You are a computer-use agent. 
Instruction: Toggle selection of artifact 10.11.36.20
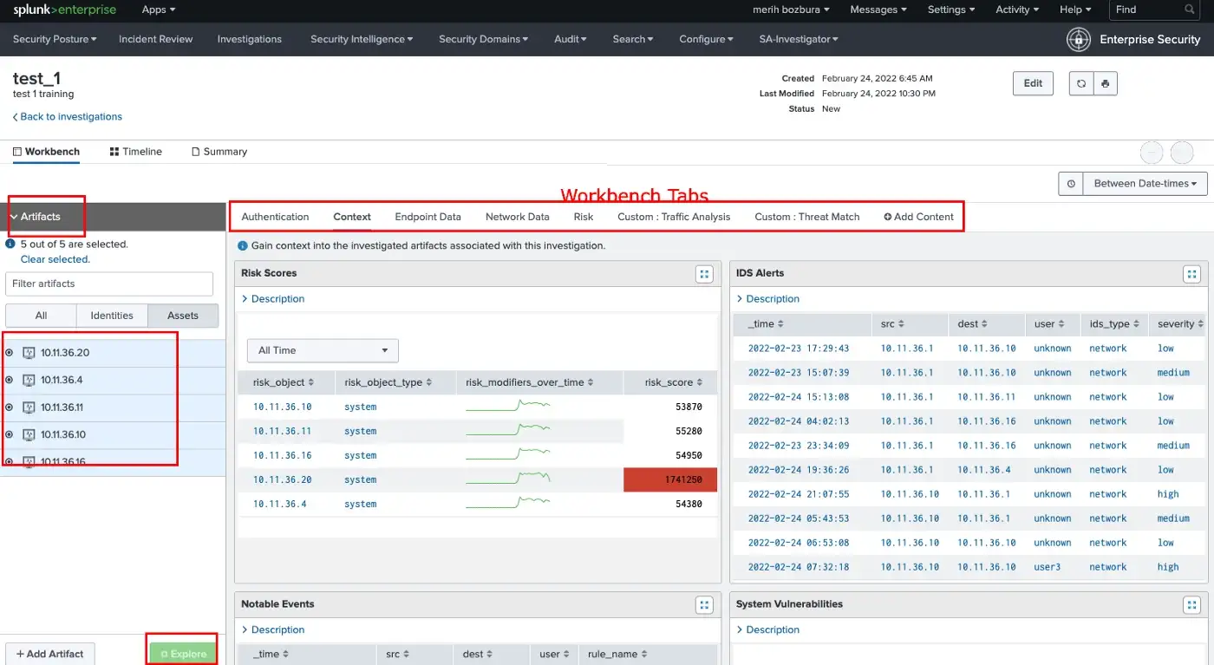(x=9, y=352)
